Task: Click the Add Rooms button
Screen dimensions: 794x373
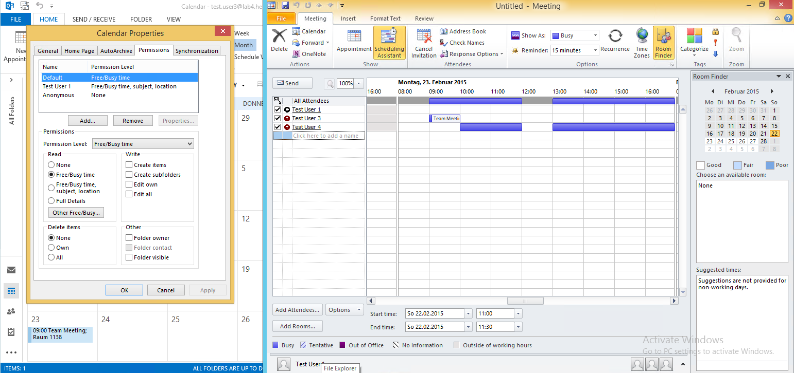Action: pos(298,326)
